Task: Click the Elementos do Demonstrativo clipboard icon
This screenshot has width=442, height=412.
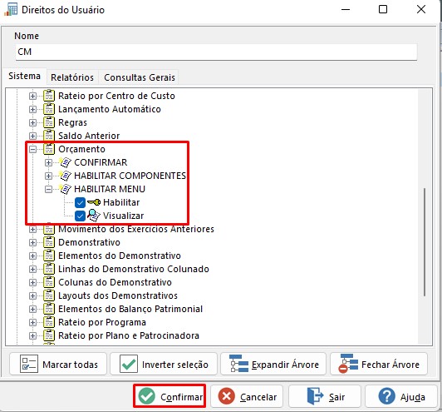Action: click(x=49, y=256)
